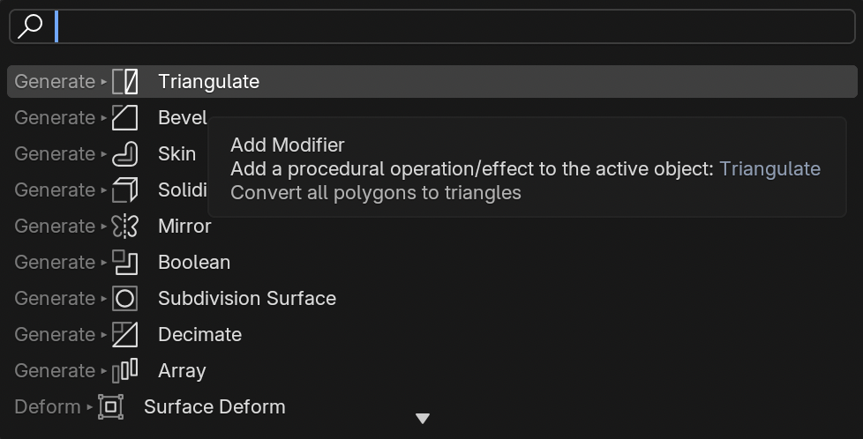863x439 pixels.
Task: Click the Array modifier icon
Action: coord(125,371)
